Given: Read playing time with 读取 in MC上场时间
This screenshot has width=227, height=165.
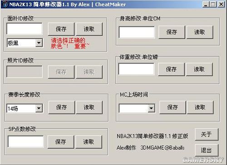Looking at the screenshot, I should coord(200,107).
